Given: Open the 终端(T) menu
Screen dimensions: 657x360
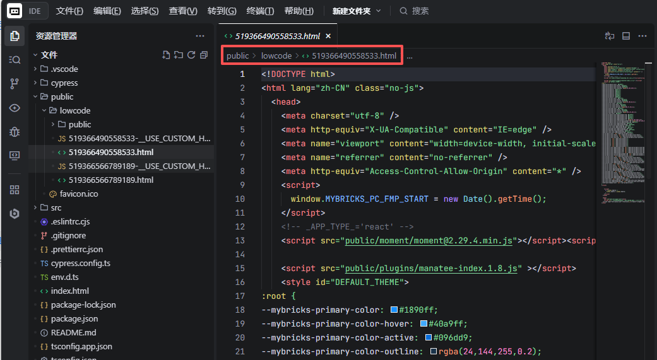Looking at the screenshot, I should [x=260, y=11].
